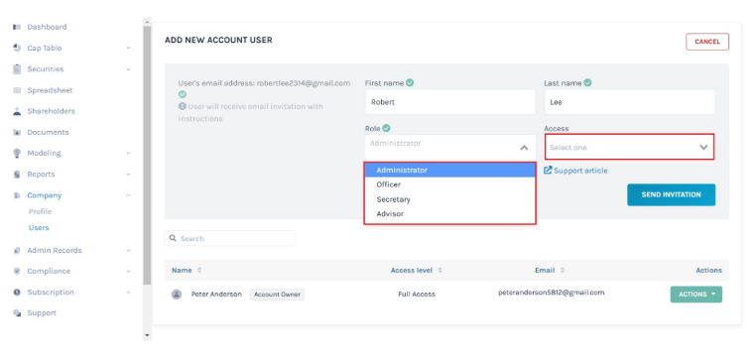Click the search magnifier icon
The height and width of the screenshot is (360, 756).
[173, 239]
